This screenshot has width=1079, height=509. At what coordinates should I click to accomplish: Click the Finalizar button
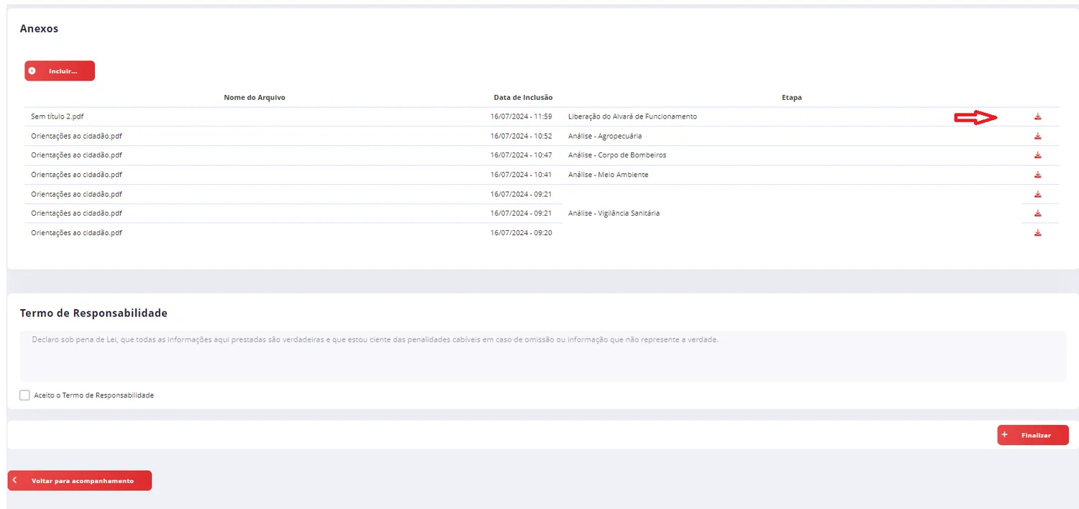point(1033,435)
